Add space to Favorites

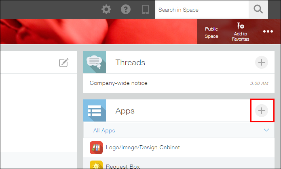[241, 32]
